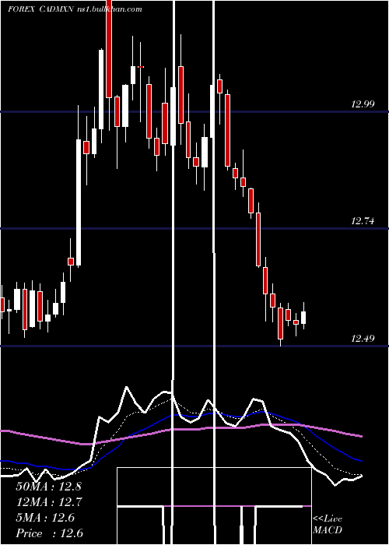This screenshot has height=545, width=389.
Task: Click the 50MA : 12.8 readout
Action: 48,487
